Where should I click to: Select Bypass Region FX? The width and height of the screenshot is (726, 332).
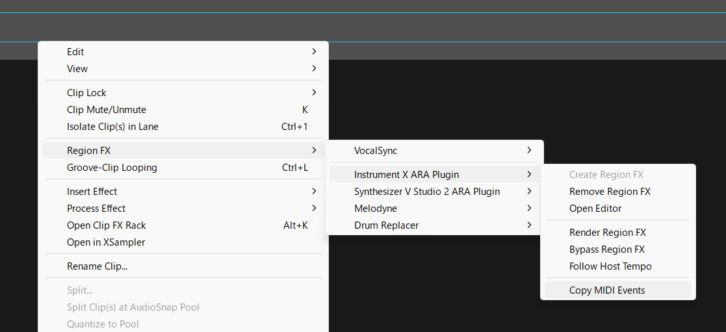[618, 249]
